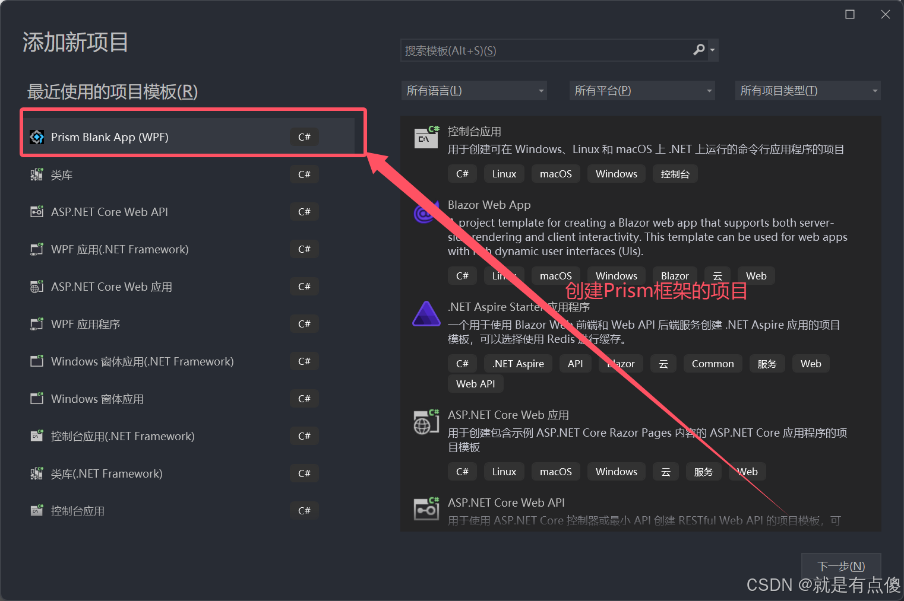904x601 pixels.
Task: Click the recent 控制台应用 icon at list bottom
Action: pyautogui.click(x=37, y=511)
